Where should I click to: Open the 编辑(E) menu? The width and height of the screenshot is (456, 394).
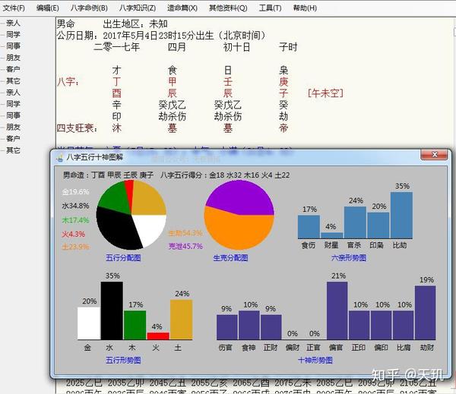(47, 8)
